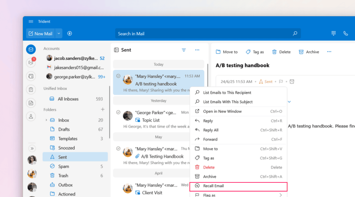Open more actions in reading pane toolbar
This screenshot has width=355, height=197.
pos(329,52)
